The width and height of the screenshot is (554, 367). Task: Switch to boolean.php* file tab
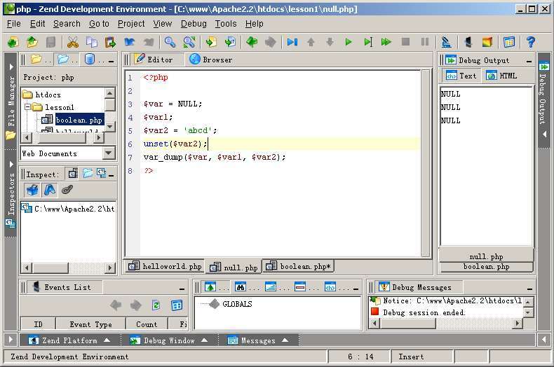click(299, 266)
